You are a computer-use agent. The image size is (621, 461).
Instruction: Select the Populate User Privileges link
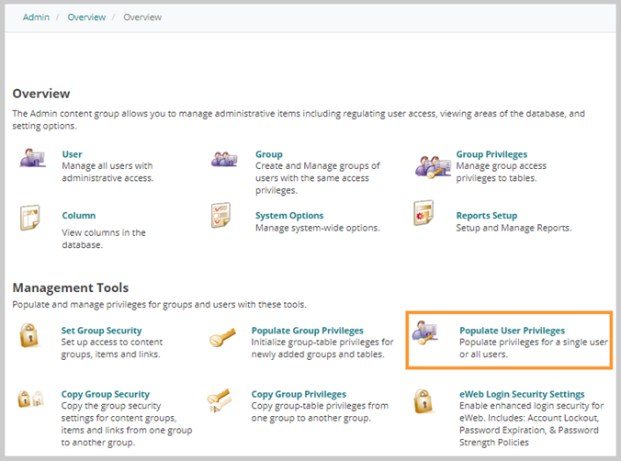512,331
